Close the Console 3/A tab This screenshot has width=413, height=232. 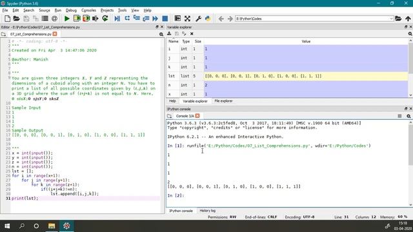197,116
